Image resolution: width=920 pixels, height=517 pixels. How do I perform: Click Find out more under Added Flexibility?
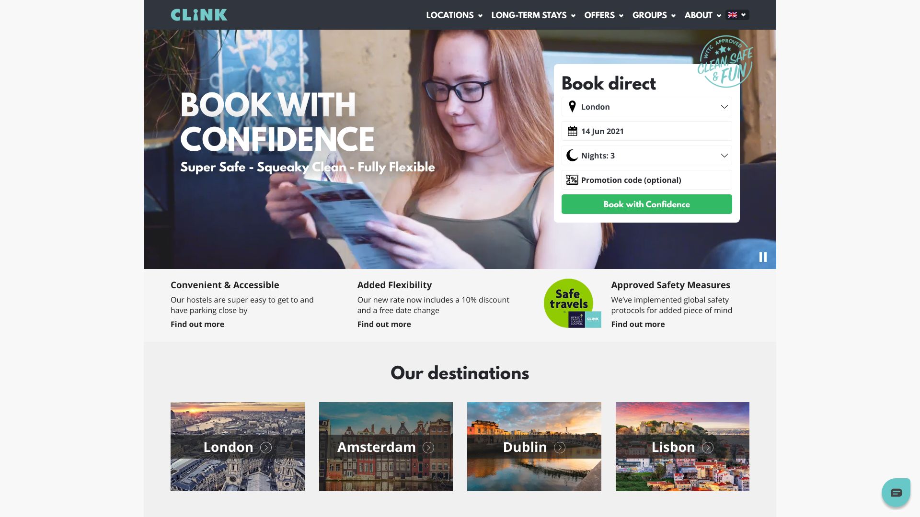[384, 324]
